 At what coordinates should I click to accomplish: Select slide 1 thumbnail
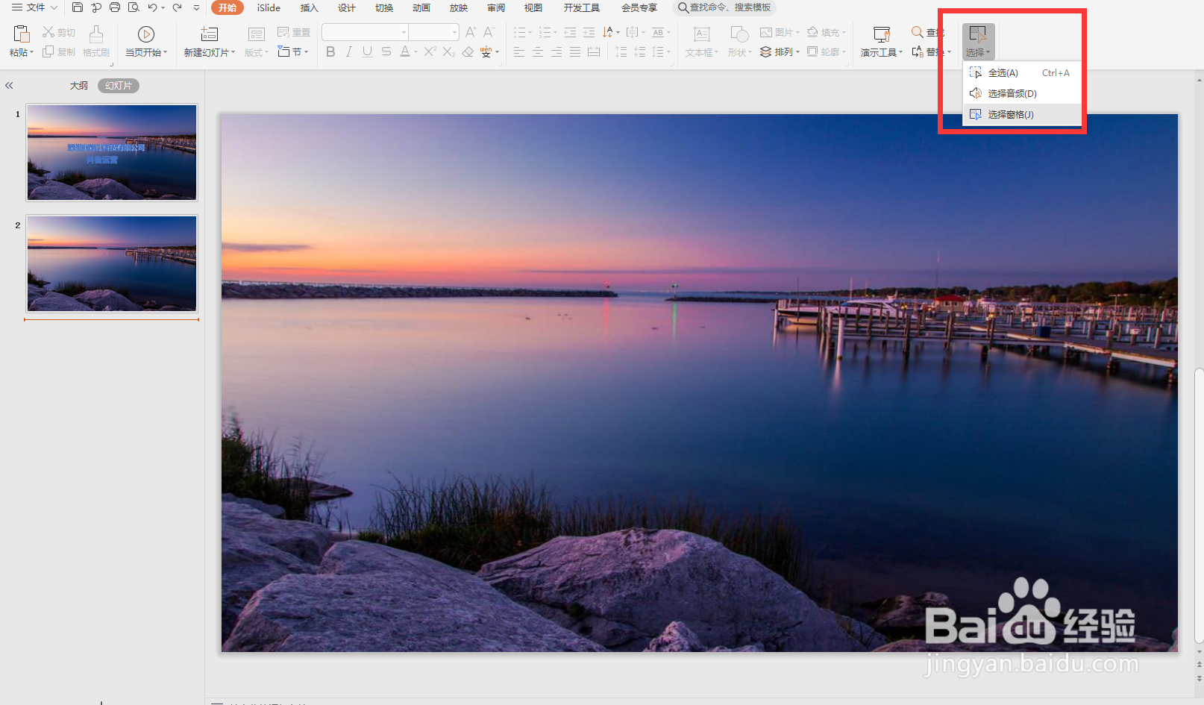point(112,152)
